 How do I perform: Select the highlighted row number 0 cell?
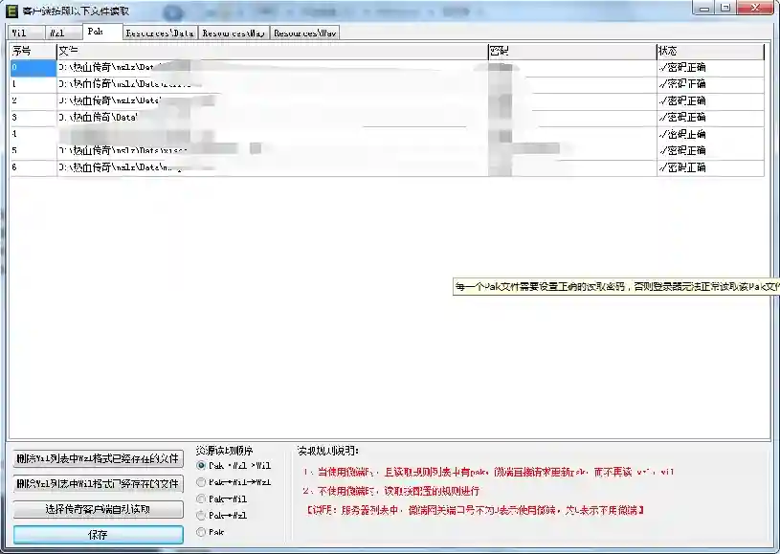(33, 68)
